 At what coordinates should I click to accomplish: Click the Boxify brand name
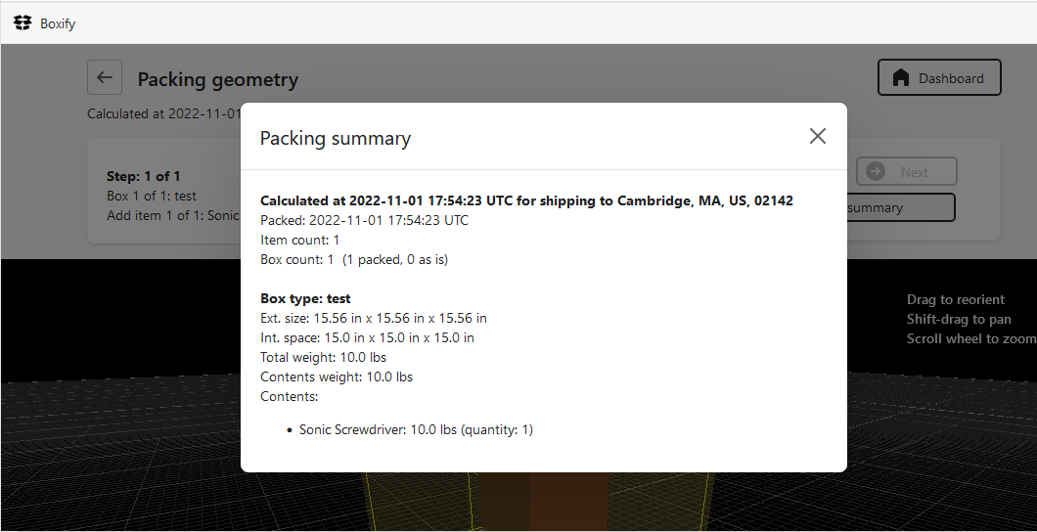tap(58, 23)
